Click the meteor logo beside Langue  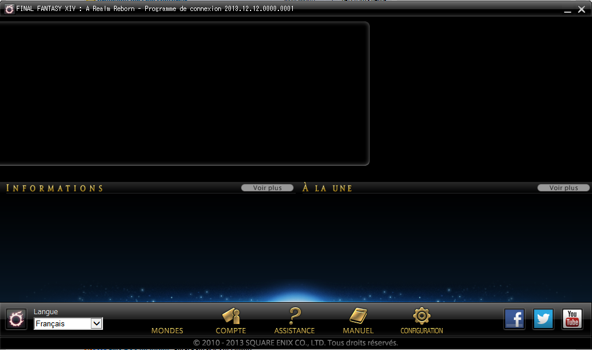[x=16, y=319]
